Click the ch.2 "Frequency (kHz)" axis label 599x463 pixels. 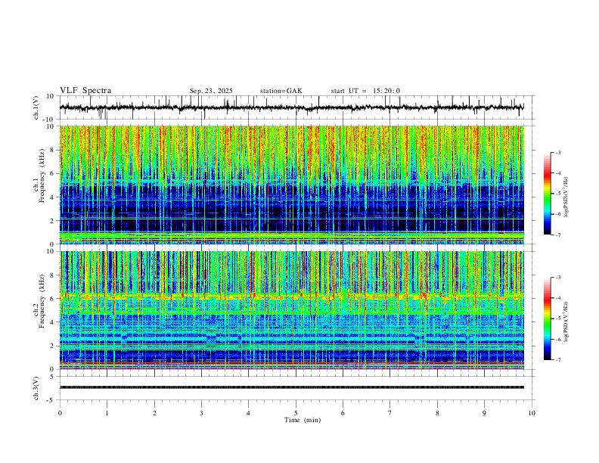42,301
